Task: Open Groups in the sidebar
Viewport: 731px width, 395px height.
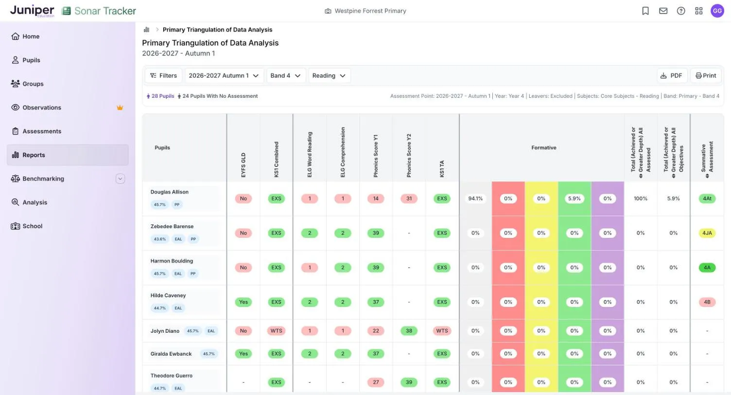Action: coord(68,84)
